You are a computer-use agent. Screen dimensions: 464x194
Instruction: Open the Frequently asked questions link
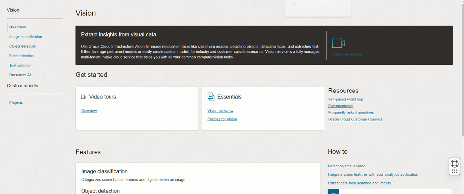351,113
